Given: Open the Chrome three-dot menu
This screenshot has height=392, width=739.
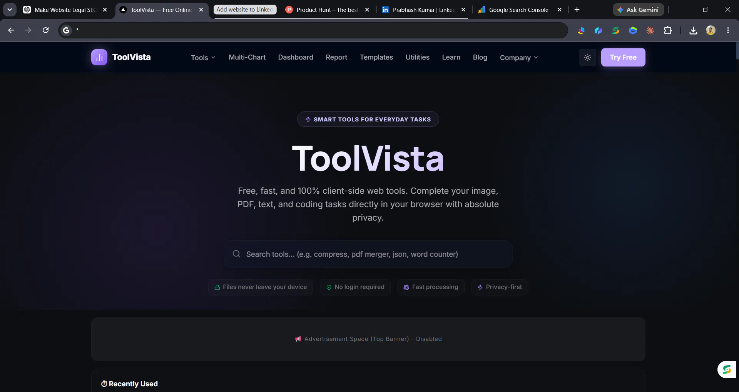Looking at the screenshot, I should point(728,30).
